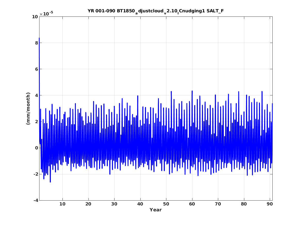
Task: Click the y-axis tick label '4'
Action: coord(36,95)
